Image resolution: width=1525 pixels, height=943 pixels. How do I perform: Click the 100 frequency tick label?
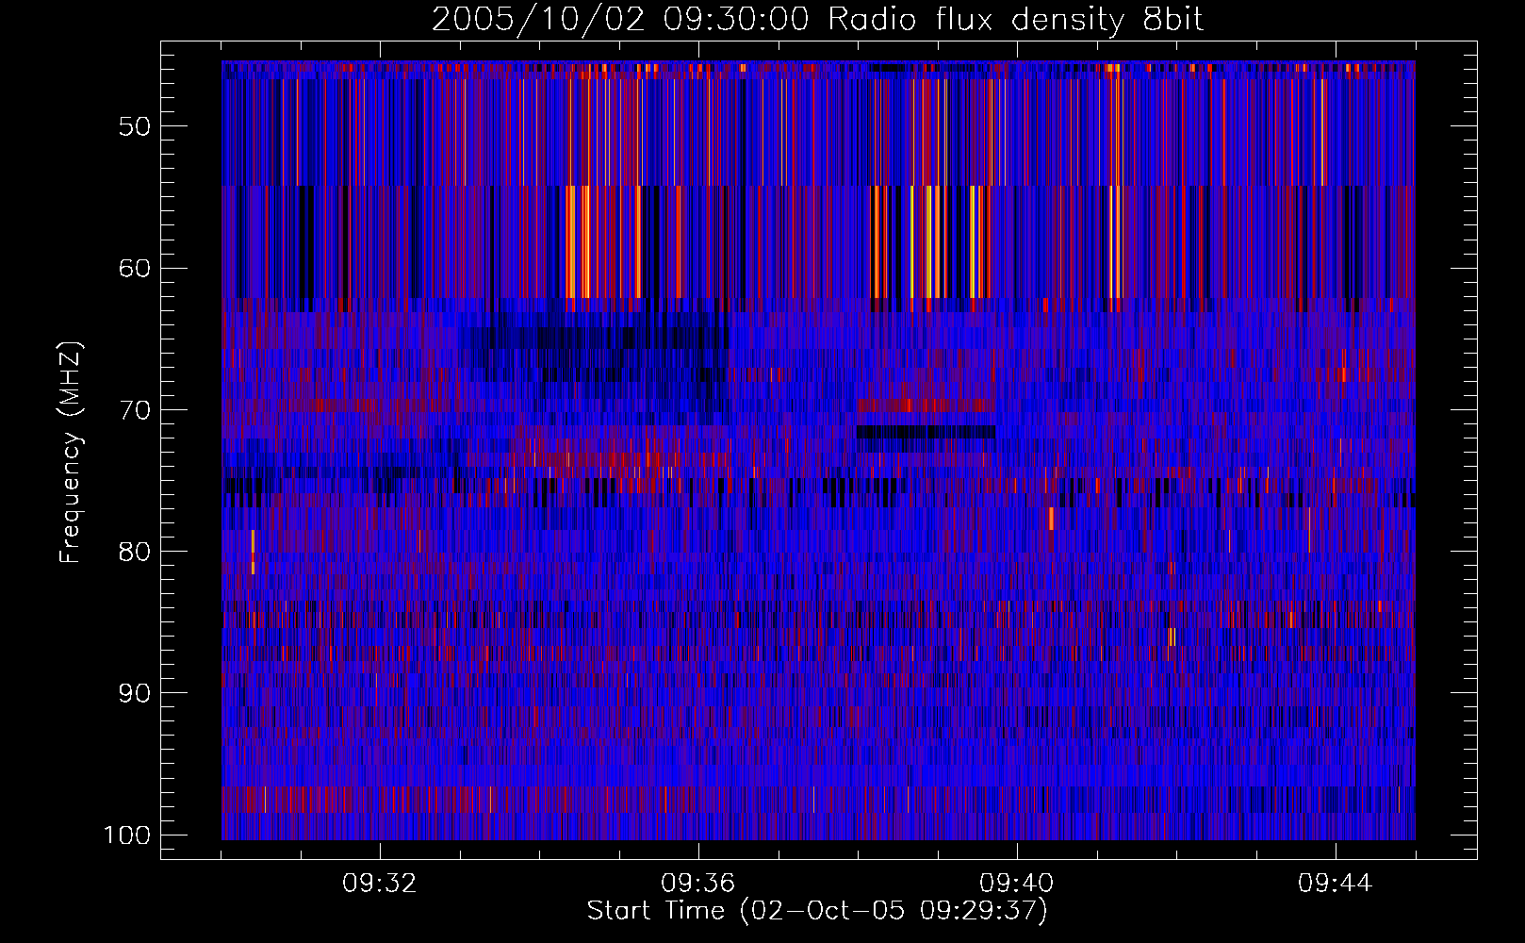pyautogui.click(x=126, y=835)
